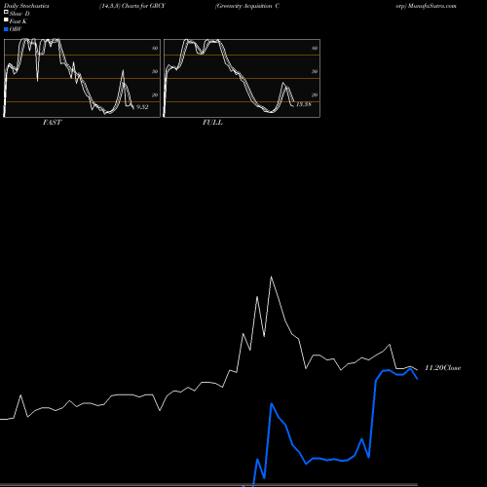This screenshot has width=487, height=487.
Task: Click the 20 level label in FULL chart
Action: [315, 94]
